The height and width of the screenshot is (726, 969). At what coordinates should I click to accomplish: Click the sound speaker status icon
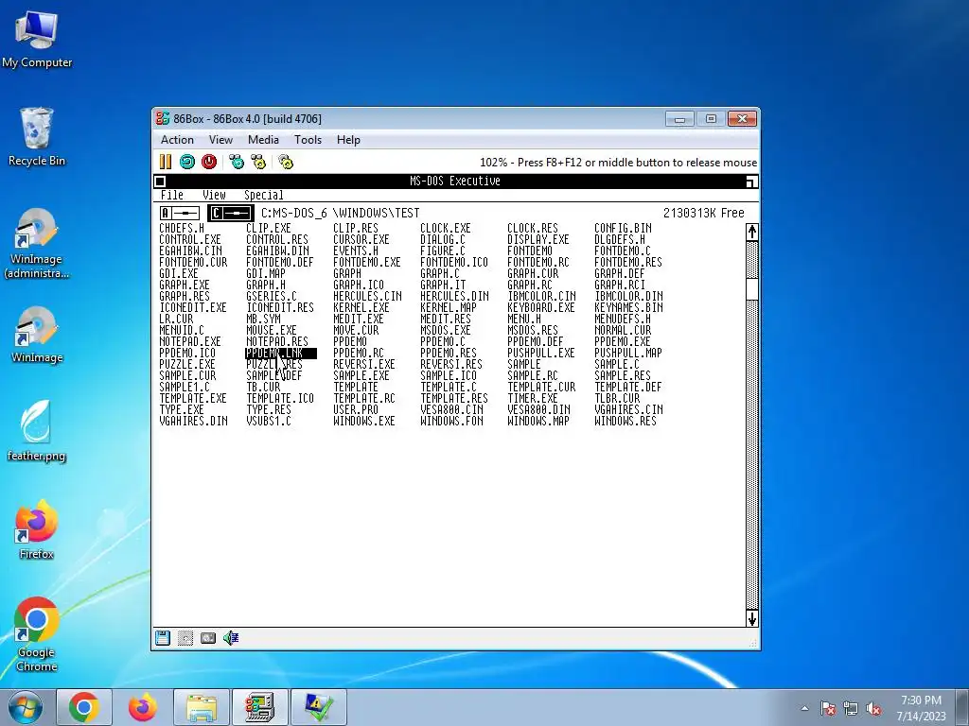(231, 638)
